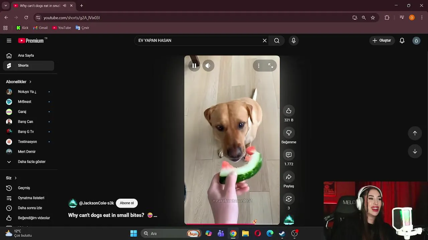Open the notifications bell
This screenshot has height=240, width=428.
coord(402,41)
